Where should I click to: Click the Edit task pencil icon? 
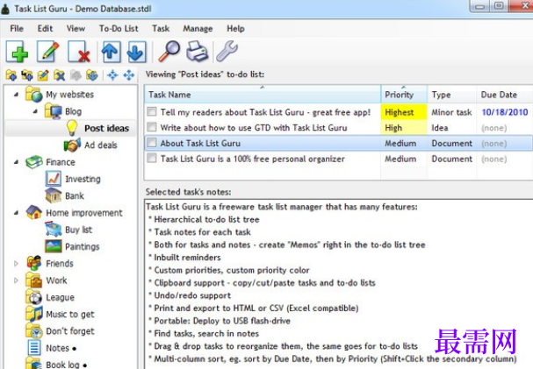point(48,52)
